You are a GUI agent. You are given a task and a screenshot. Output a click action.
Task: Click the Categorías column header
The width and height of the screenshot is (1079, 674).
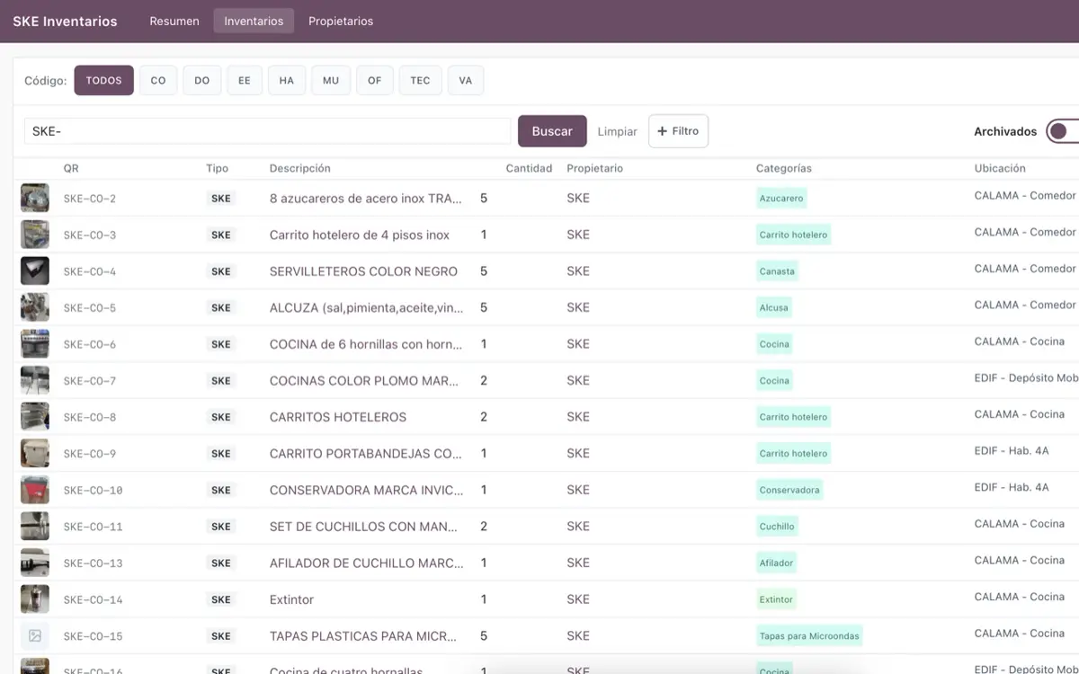pos(784,168)
